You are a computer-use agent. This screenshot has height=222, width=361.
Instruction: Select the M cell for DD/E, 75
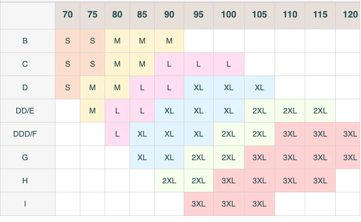(92, 111)
